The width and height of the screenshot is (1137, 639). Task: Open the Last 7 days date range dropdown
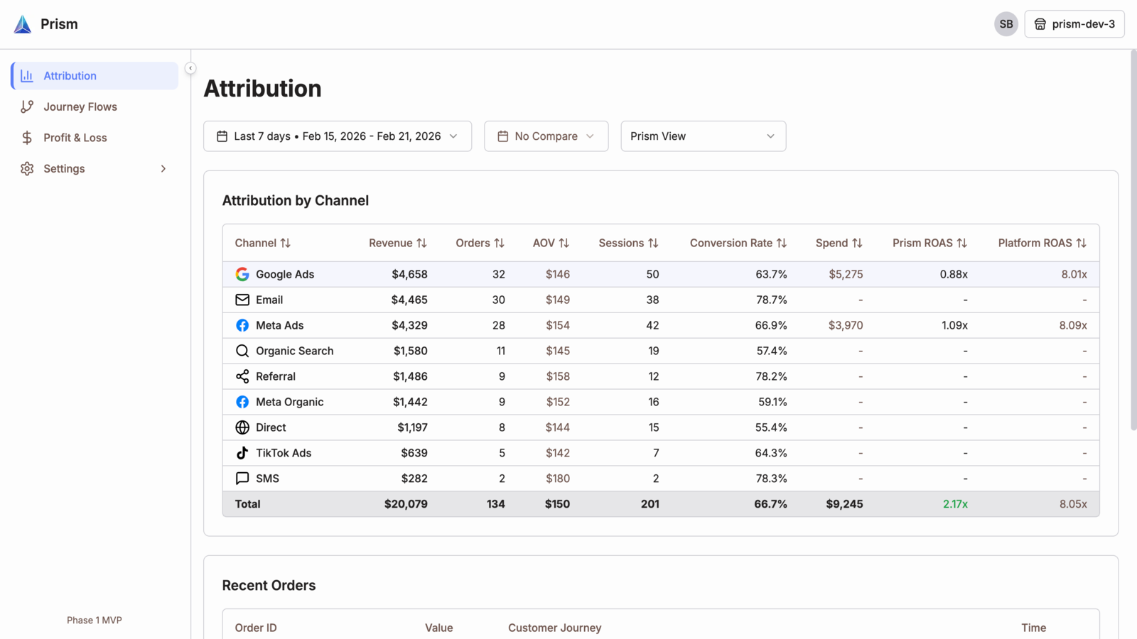(338, 136)
